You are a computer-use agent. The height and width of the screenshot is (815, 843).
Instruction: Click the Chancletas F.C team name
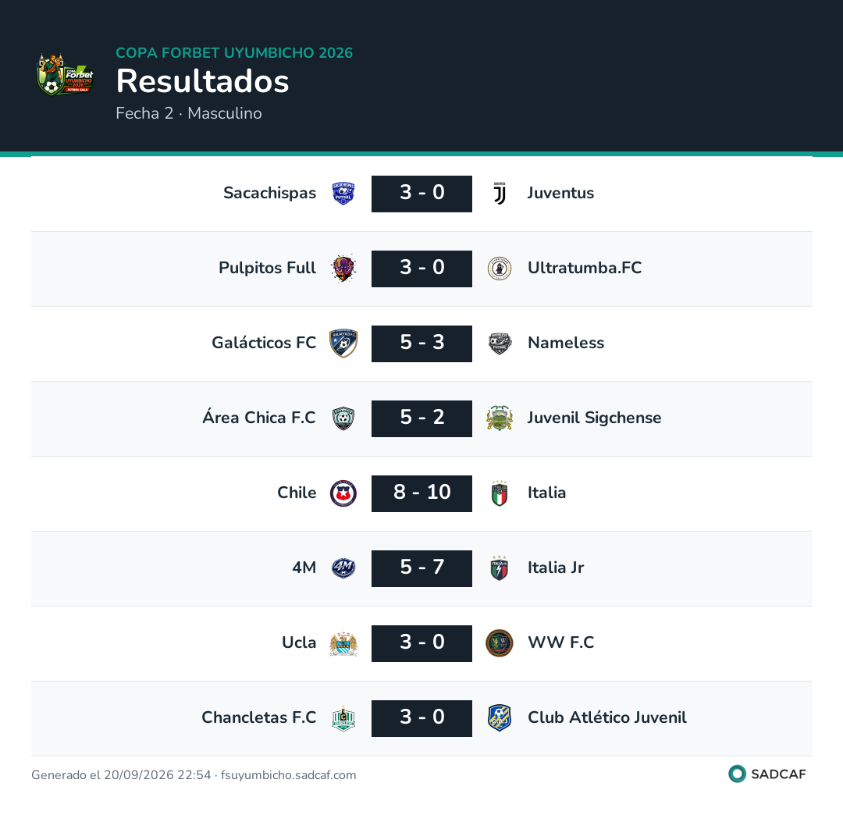pos(258,717)
